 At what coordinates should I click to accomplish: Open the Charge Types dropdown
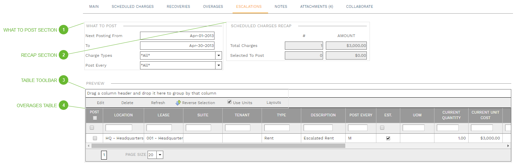coord(219,55)
